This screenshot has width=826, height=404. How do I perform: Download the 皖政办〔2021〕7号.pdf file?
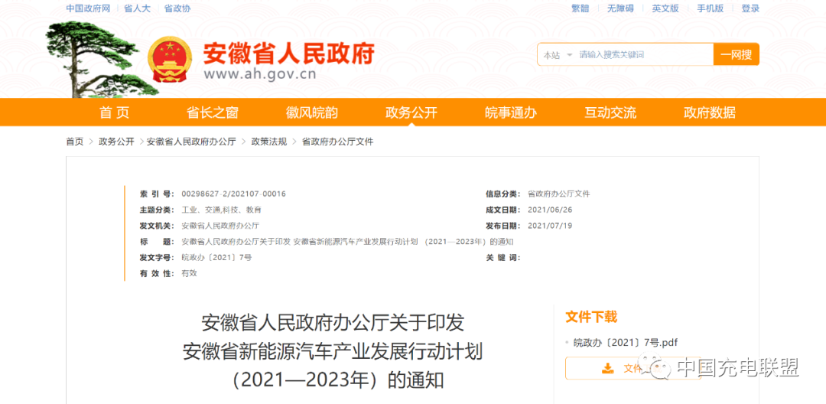(x=626, y=342)
